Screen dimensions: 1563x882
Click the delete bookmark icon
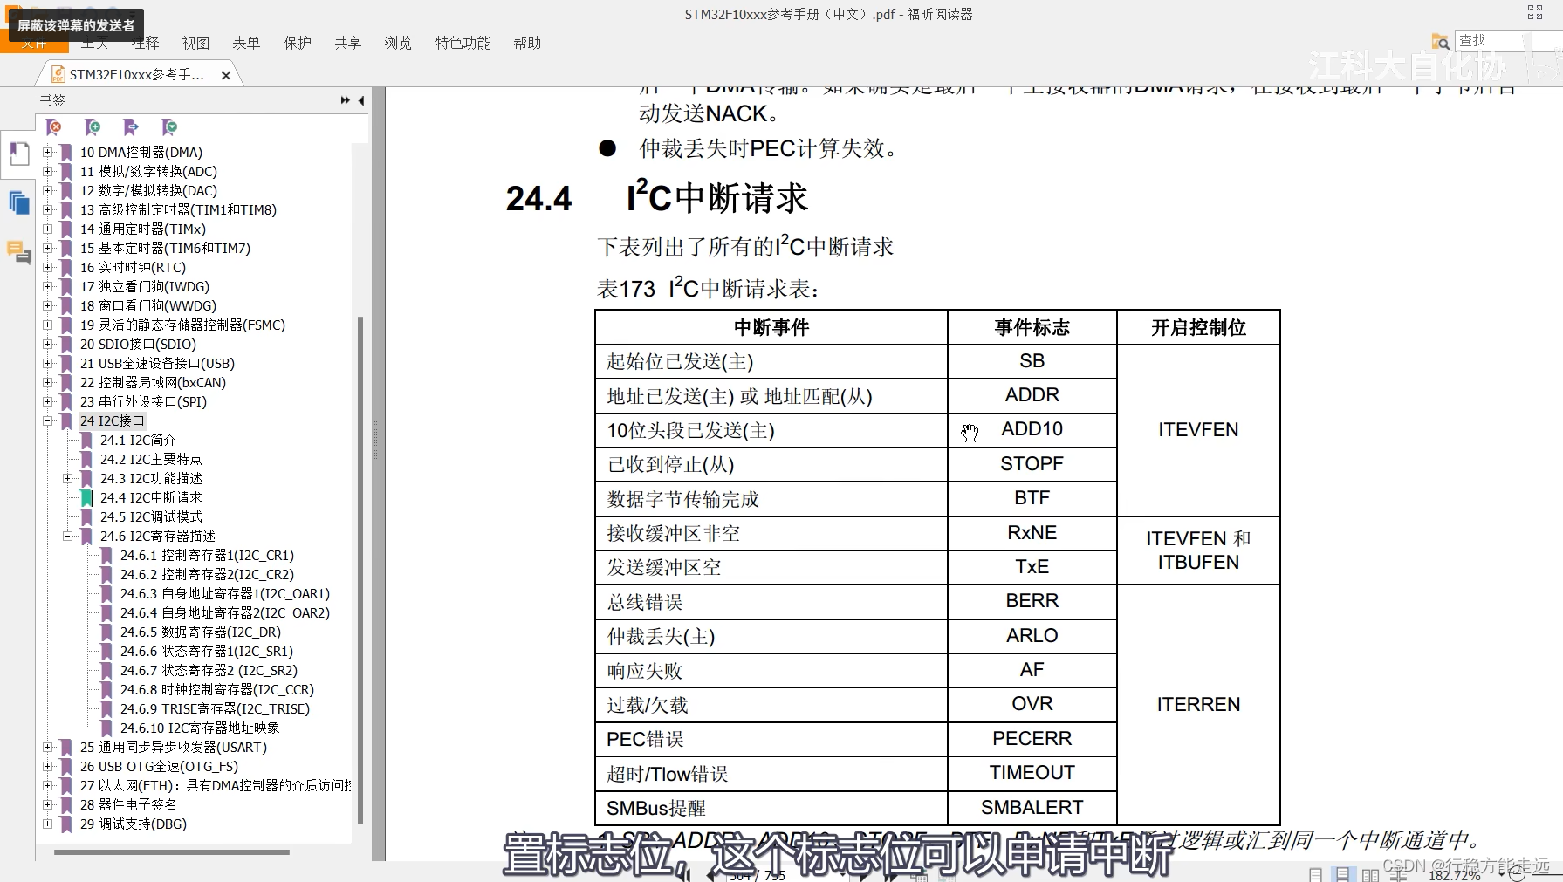pos(54,127)
